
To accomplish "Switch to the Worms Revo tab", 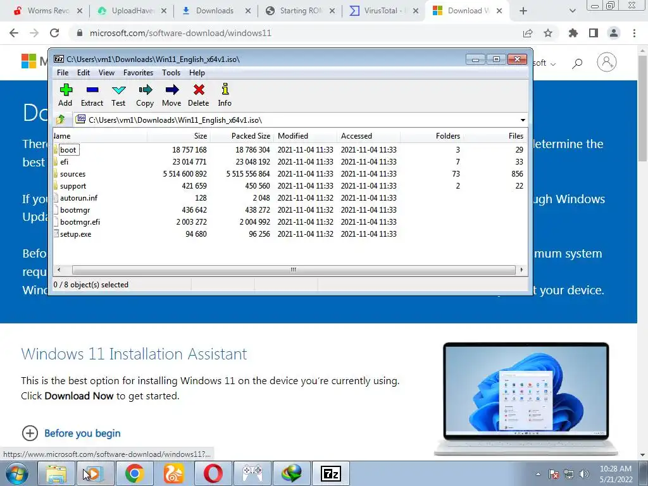I will (48, 11).
